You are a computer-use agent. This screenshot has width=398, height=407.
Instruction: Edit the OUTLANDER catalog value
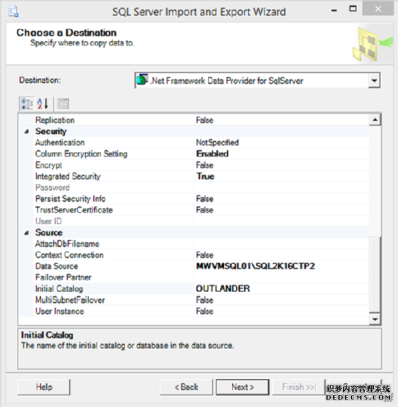223,288
